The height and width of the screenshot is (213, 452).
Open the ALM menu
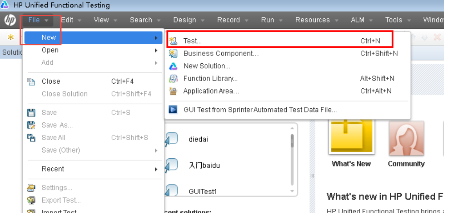click(362, 20)
